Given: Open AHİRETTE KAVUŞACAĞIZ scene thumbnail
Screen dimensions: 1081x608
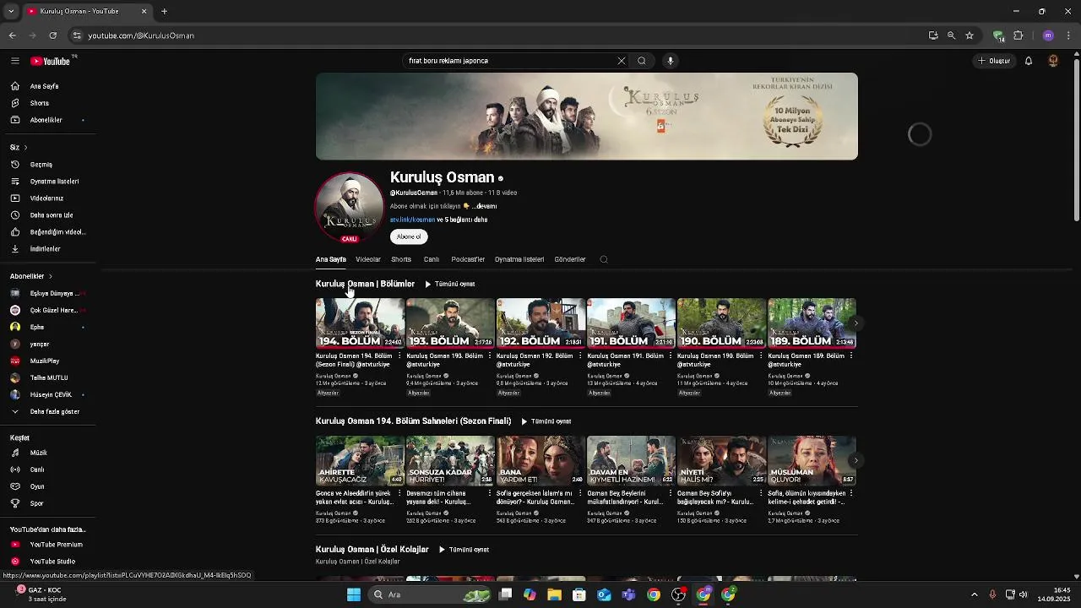Looking at the screenshot, I should tap(360, 460).
